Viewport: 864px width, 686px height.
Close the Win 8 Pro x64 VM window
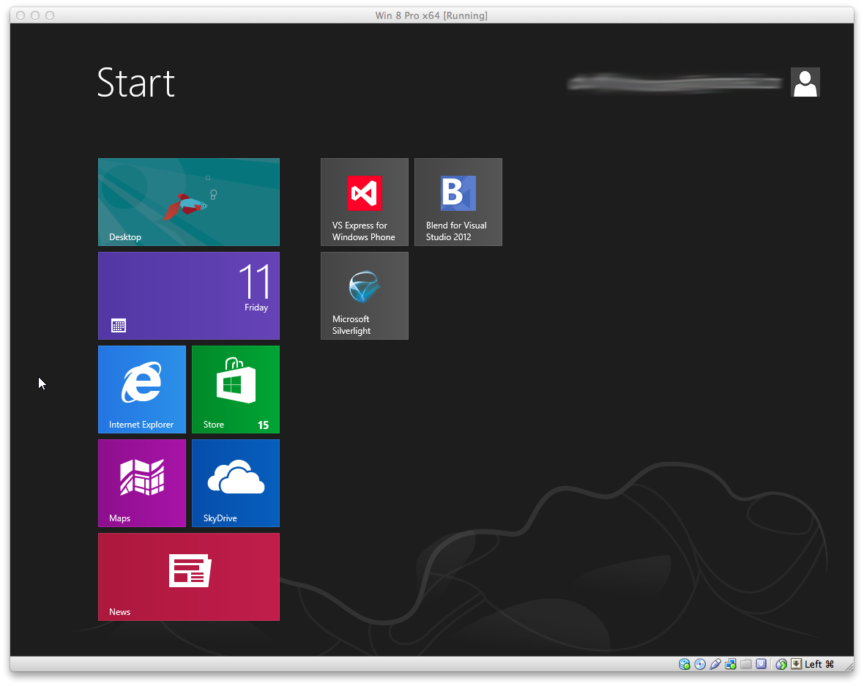point(21,15)
